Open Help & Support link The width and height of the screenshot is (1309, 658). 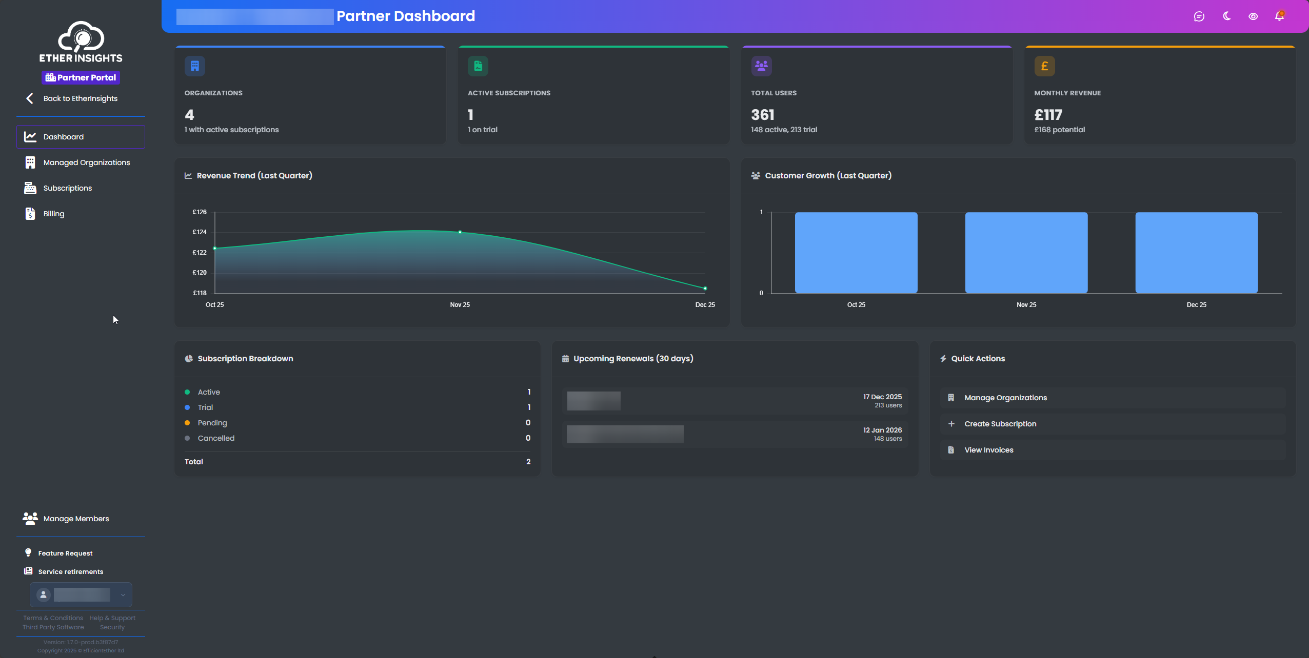(112, 618)
